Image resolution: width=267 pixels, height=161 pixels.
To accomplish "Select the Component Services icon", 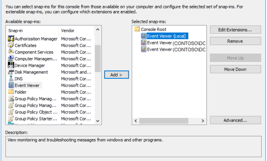I will tap(11, 52).
